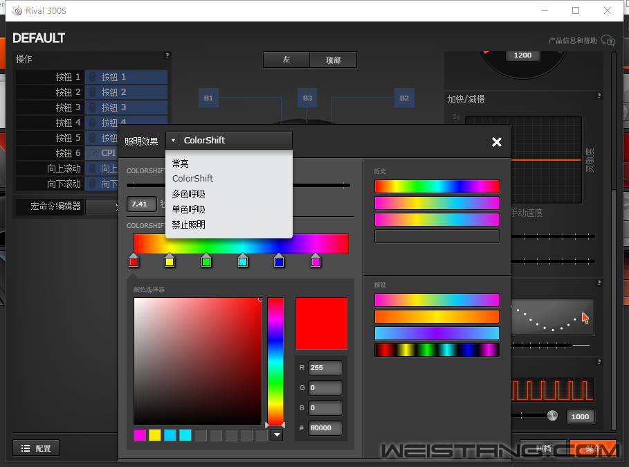Click the 7.41 seconds speed field
Screen dimensions: 629x467
[x=142, y=204]
